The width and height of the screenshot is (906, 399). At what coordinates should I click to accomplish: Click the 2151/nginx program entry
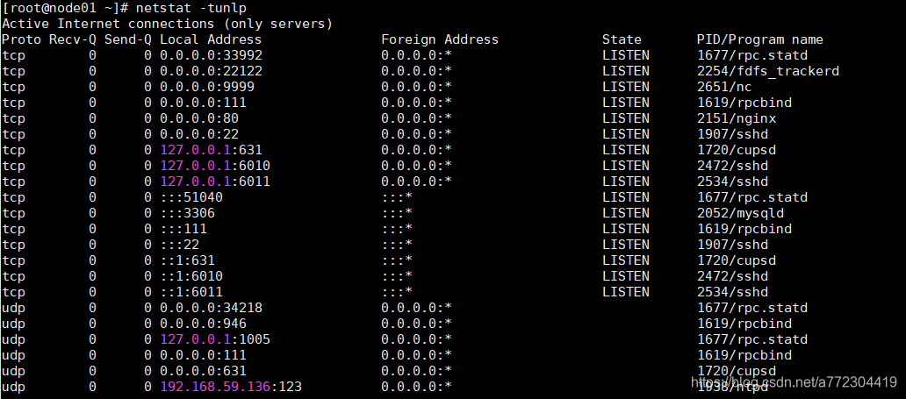(736, 118)
